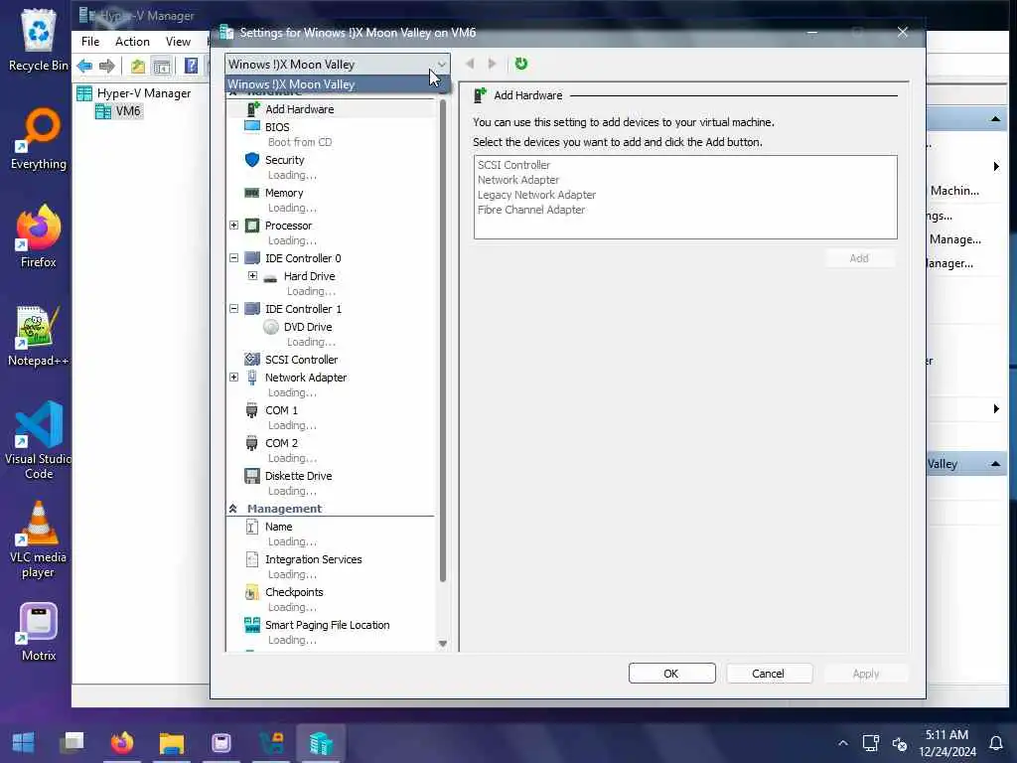Collapse the Valley actions section in Hyper-V Manager
The height and width of the screenshot is (763, 1017).
pos(995,464)
